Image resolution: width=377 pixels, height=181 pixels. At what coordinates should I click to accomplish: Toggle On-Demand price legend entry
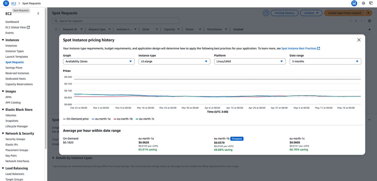(x=76, y=119)
